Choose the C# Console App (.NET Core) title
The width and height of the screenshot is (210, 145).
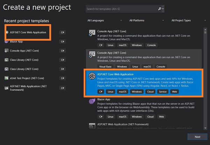pyautogui.click(x=112, y=31)
